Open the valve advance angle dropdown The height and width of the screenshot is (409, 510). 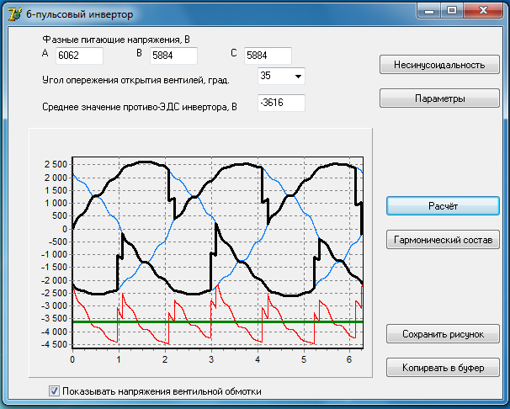coord(298,77)
